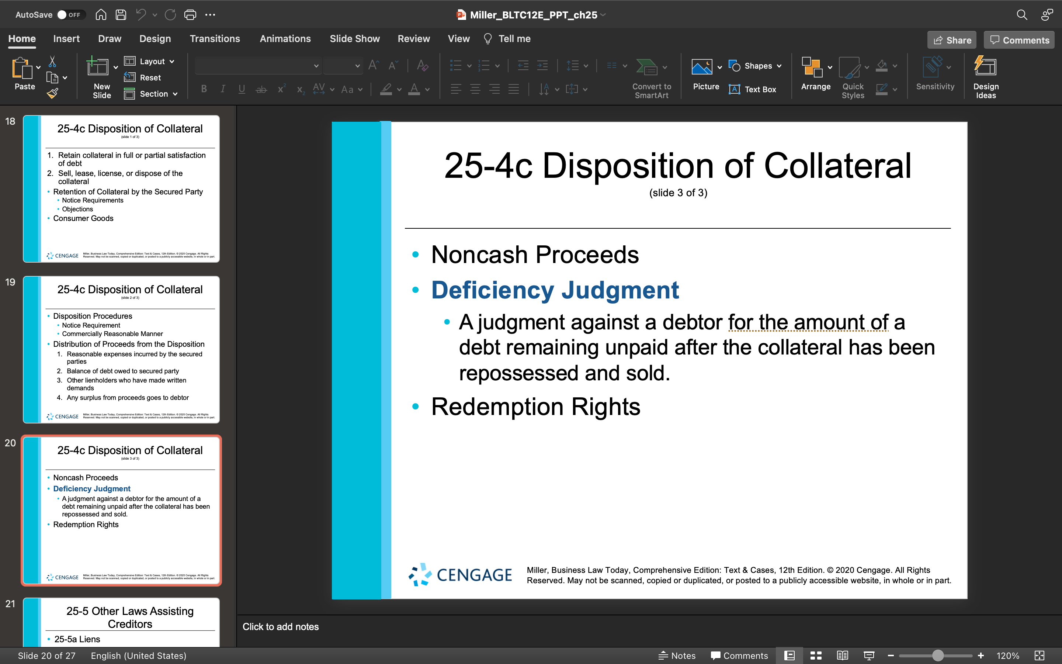
Task: Open the Comments button in ribbon
Action: (x=1019, y=40)
